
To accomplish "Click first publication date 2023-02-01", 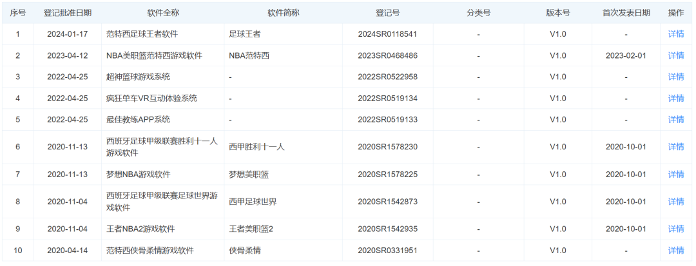I will pyautogui.click(x=626, y=55).
